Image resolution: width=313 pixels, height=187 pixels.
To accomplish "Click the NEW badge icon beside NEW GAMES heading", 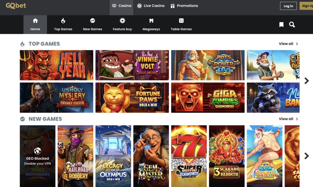I will pyautogui.click(x=23, y=119).
